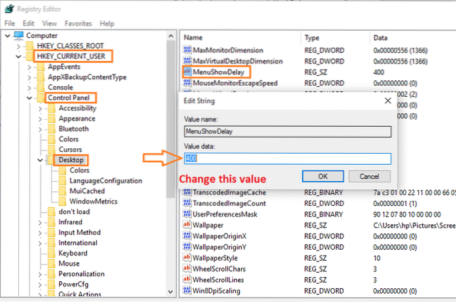Click the MenuShowDelay string value icon

pos(189,72)
